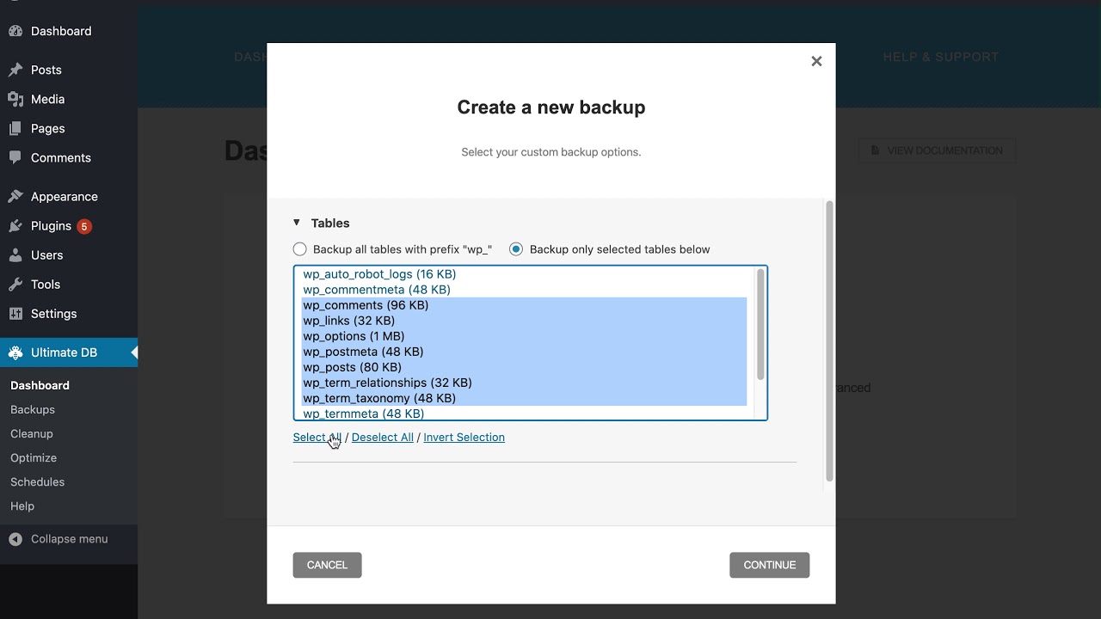Select wp_term_relationships (32 KB) table

[x=524, y=383]
